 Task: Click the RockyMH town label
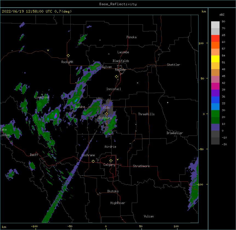(x=67, y=62)
